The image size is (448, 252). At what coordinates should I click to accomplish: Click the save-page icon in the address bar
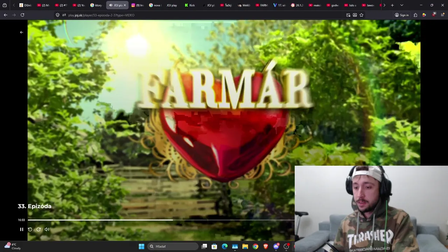[355, 15]
